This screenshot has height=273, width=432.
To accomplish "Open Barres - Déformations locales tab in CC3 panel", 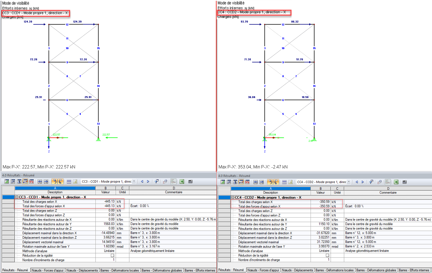I will pos(120,270).
